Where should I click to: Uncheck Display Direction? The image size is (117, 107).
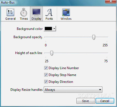46,82
